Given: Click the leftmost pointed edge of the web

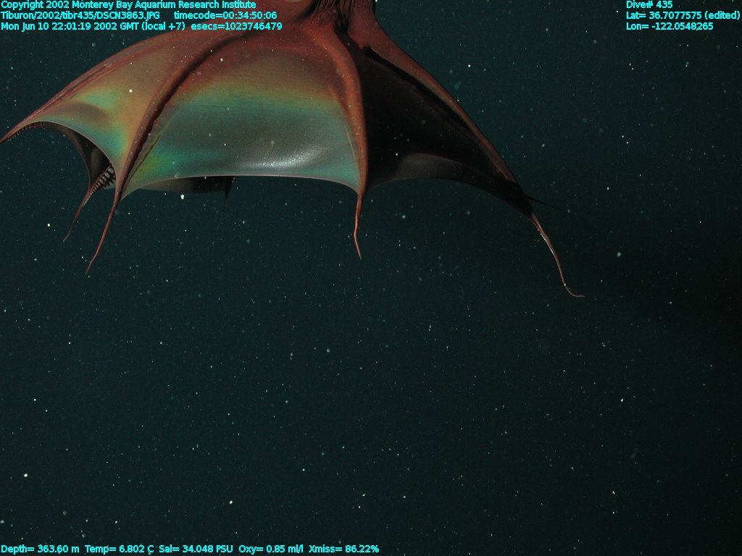Looking at the screenshot, I should coord(6,138).
